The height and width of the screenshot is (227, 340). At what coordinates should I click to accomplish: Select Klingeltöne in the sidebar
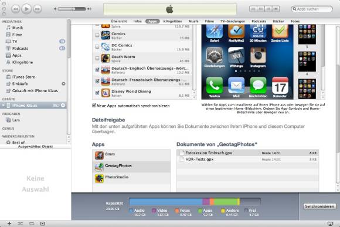22,62
